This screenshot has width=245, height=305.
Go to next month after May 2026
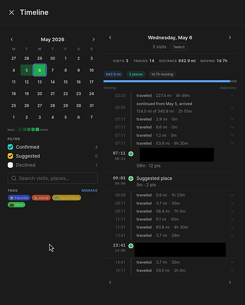click(93, 40)
